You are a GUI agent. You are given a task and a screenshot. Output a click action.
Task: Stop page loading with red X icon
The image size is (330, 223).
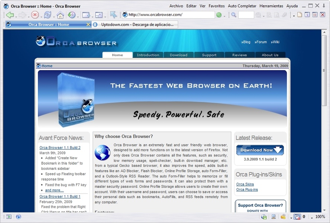coord(35,15)
